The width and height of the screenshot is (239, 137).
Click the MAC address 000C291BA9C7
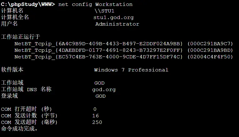click(210, 43)
